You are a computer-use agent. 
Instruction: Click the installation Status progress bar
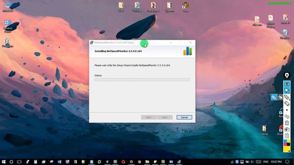click(x=142, y=79)
